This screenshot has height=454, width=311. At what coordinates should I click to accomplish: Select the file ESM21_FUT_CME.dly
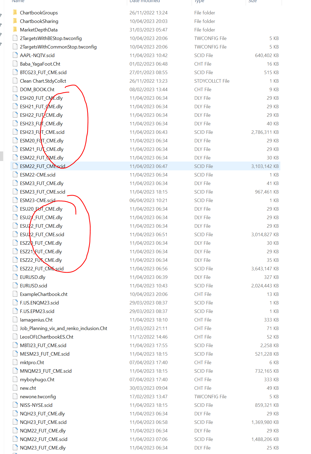point(42,149)
